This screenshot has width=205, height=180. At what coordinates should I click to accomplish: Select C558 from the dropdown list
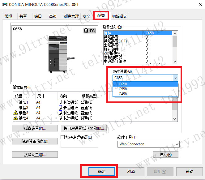point(123,89)
